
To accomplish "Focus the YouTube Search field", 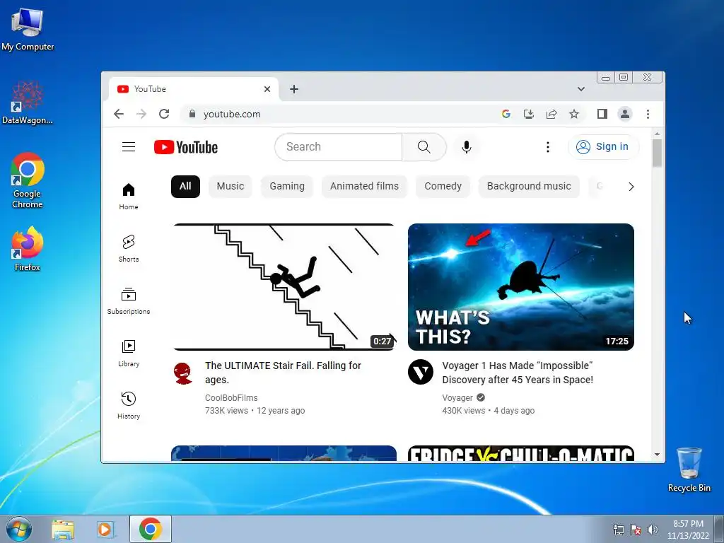I will [x=339, y=147].
